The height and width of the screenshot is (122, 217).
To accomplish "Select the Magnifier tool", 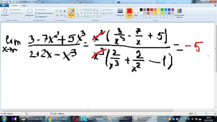I will 64,16.
